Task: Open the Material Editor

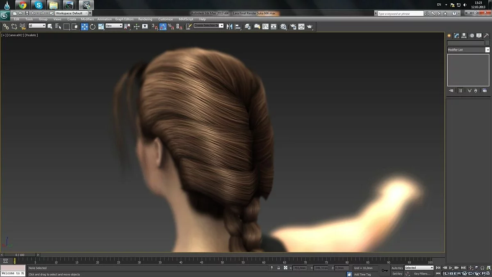Action: [x=283, y=26]
